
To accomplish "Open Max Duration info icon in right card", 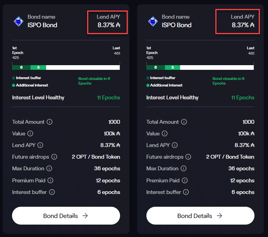I will point(184,168).
